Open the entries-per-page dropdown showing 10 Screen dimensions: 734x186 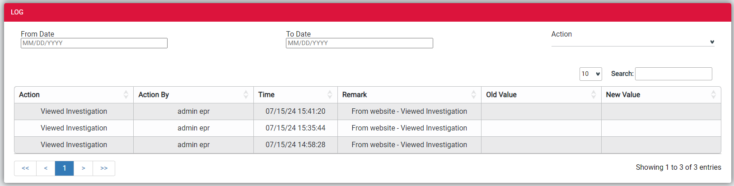coord(591,74)
